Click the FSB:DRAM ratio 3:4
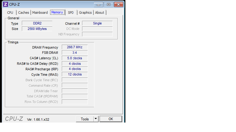This screenshot has width=236, height=132. coord(75,53)
